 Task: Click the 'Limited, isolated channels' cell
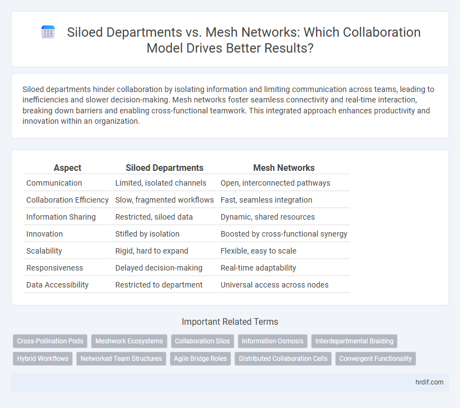[x=165, y=183]
